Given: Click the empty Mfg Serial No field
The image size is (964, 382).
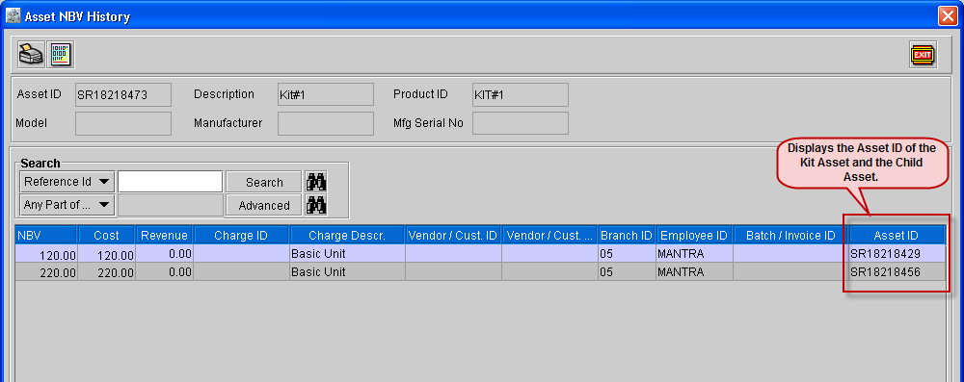Looking at the screenshot, I should pos(521,123).
